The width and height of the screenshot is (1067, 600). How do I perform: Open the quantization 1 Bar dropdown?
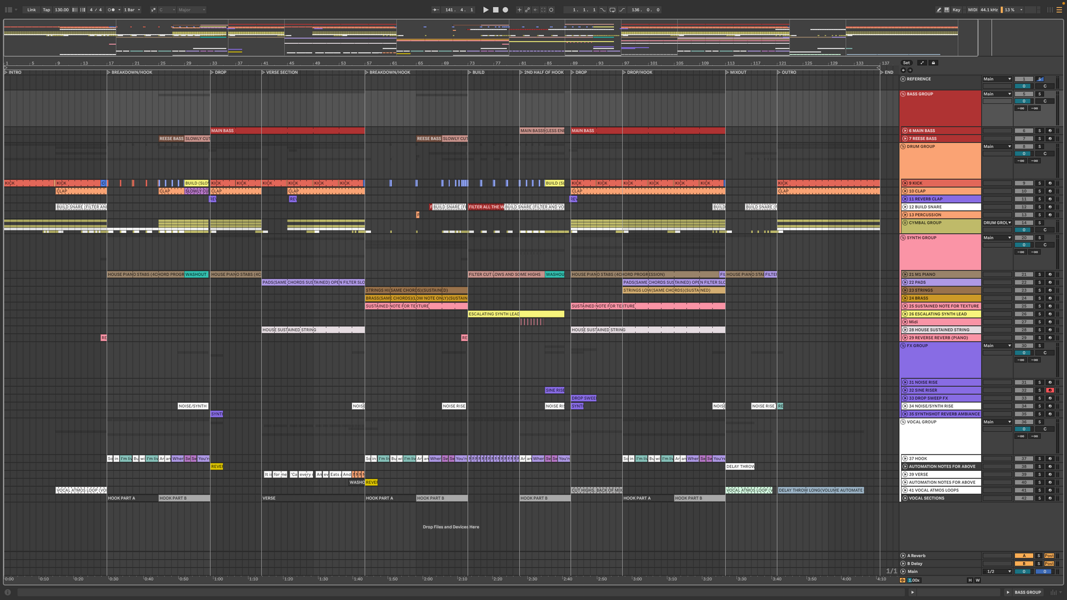tap(132, 9)
